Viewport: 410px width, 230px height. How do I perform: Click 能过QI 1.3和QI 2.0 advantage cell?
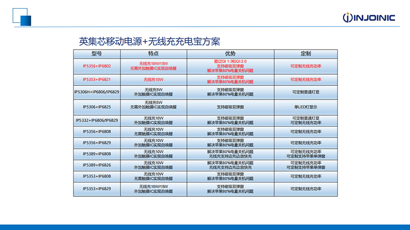(230, 66)
